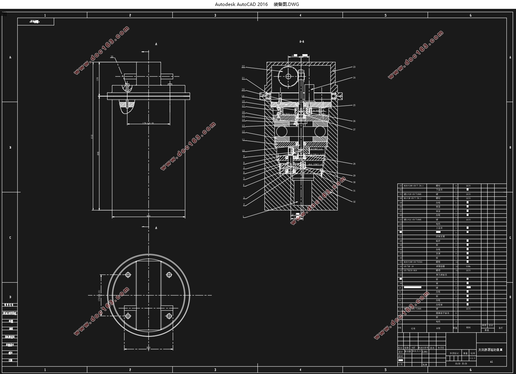Pick callout number 23 in section A-A
This screenshot has width=516, height=374.
pos(354,67)
